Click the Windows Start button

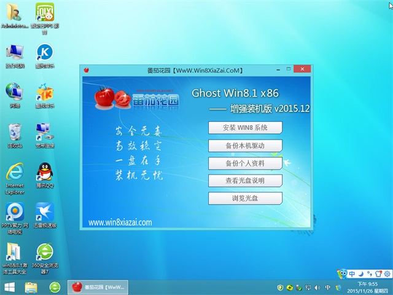coord(9,287)
